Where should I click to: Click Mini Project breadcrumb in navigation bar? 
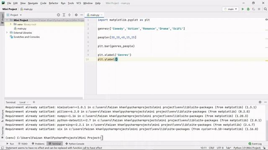click(x=10, y=9)
